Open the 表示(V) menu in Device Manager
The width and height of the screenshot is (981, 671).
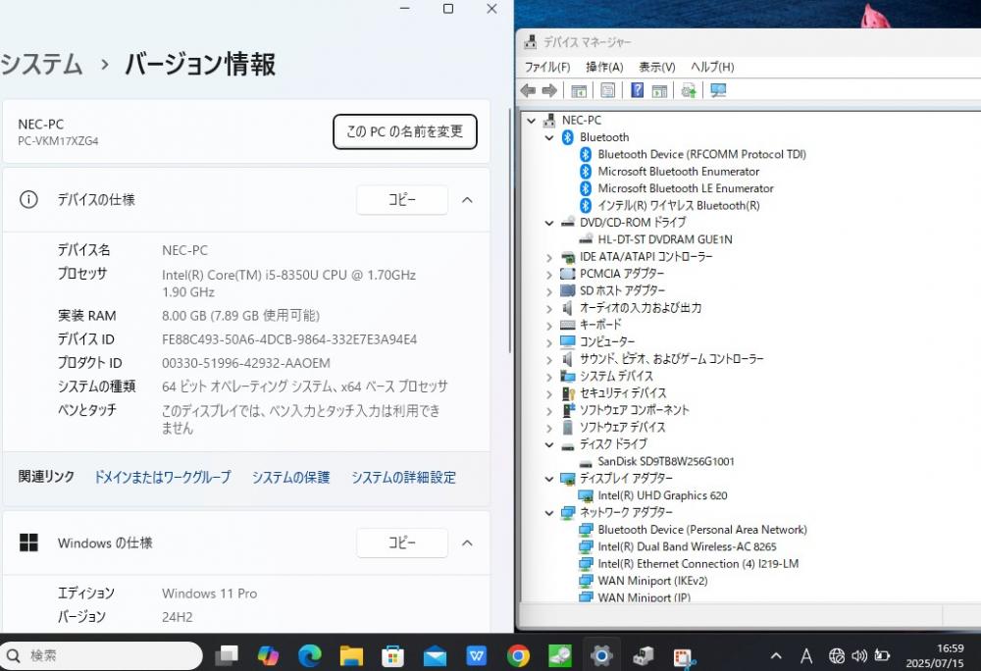657,67
